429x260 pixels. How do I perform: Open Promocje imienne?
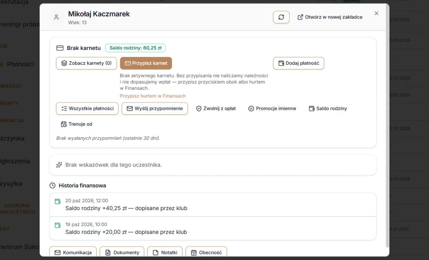[272, 108]
